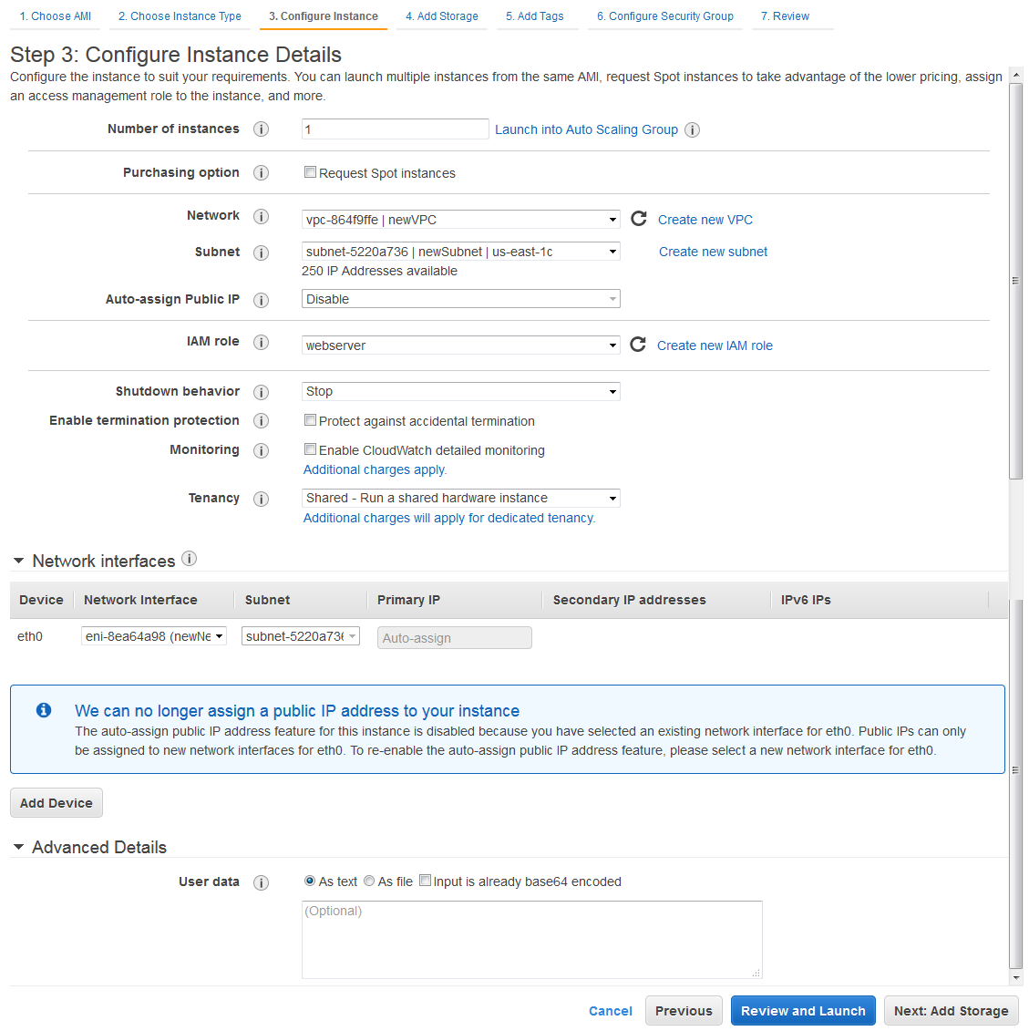Screen dimensions: 1029x1031
Task: Refresh the Network VPC list
Action: 639,219
